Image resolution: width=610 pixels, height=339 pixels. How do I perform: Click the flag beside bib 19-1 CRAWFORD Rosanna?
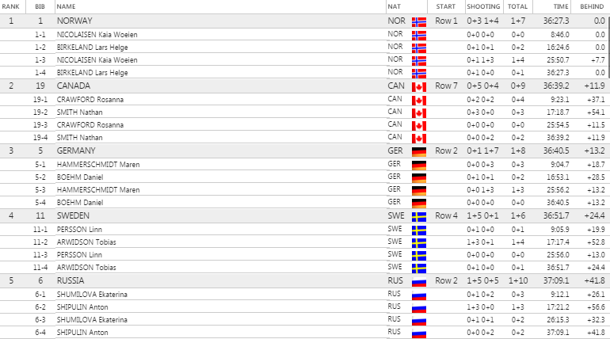pos(418,100)
